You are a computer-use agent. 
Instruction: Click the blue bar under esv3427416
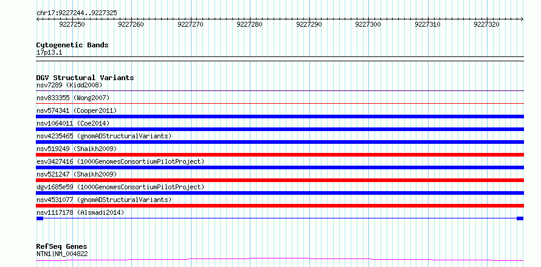click(280, 167)
